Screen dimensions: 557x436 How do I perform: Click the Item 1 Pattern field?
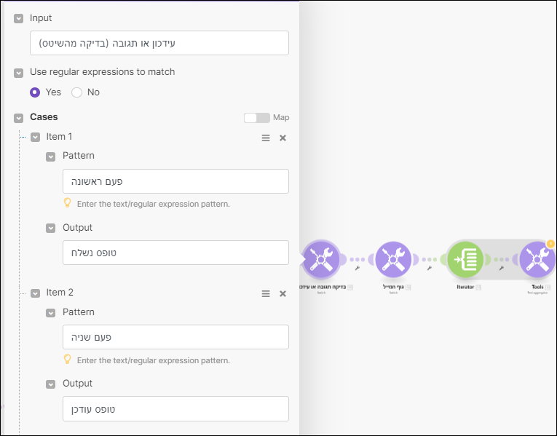tap(175, 181)
